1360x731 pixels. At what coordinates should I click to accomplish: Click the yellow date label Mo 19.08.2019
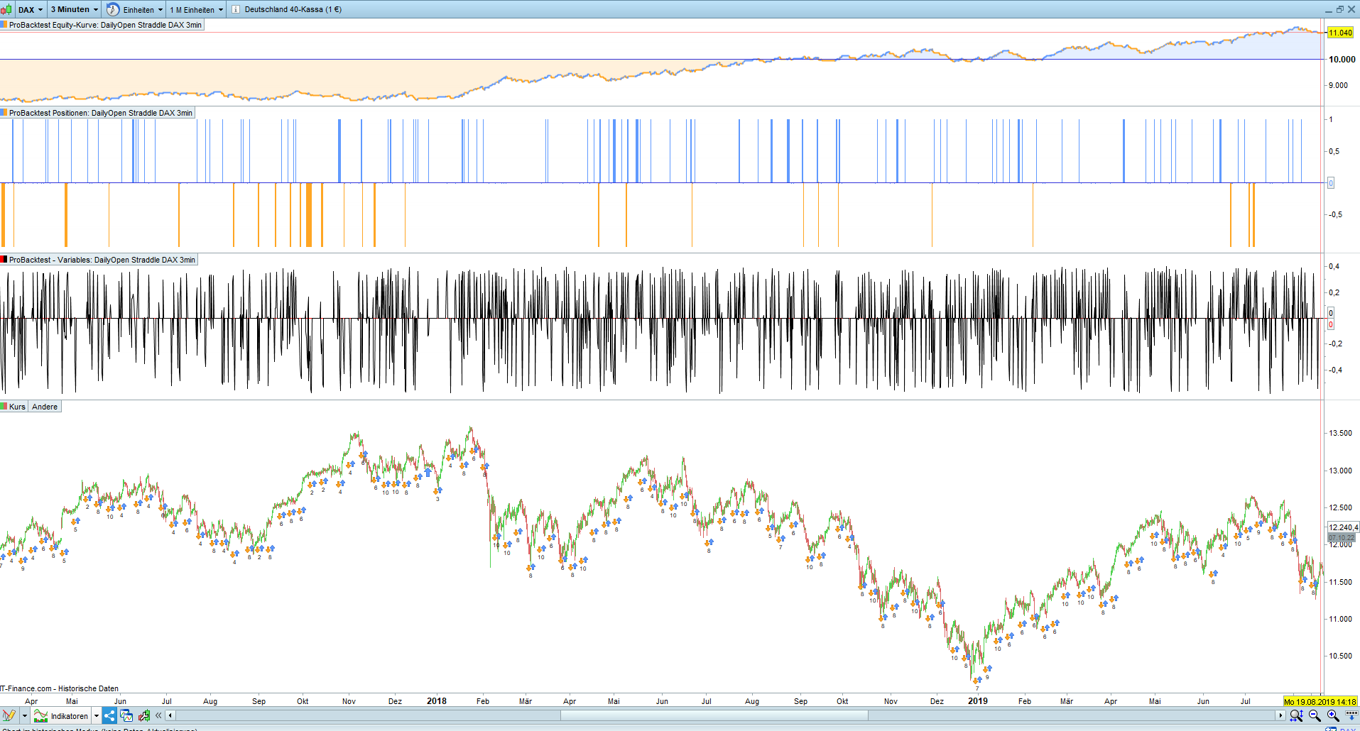1320,702
